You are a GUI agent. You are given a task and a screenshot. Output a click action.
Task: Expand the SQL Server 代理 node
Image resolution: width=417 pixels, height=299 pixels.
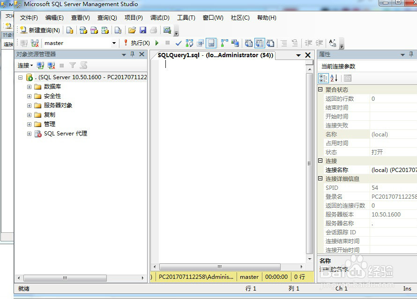pos(29,134)
